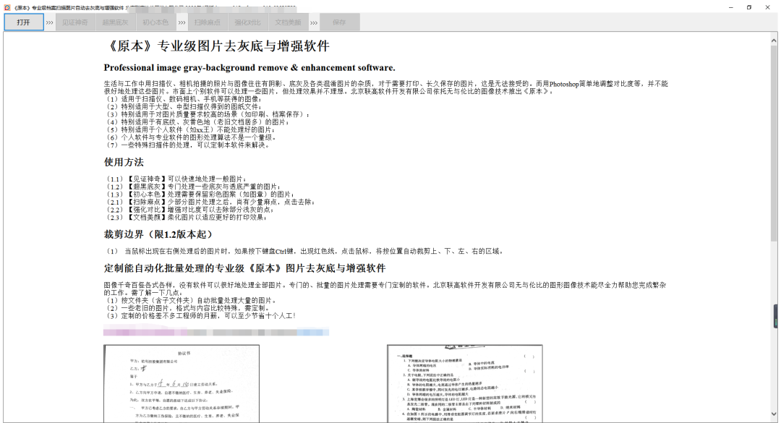
Task: Minimize the application window
Action: [730, 7]
